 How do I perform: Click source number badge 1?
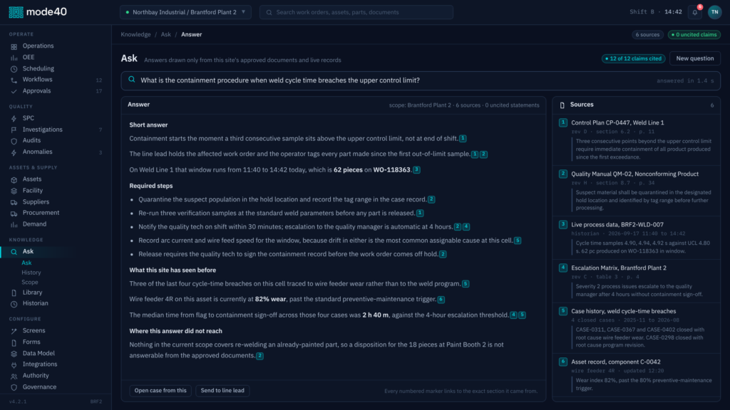point(563,122)
